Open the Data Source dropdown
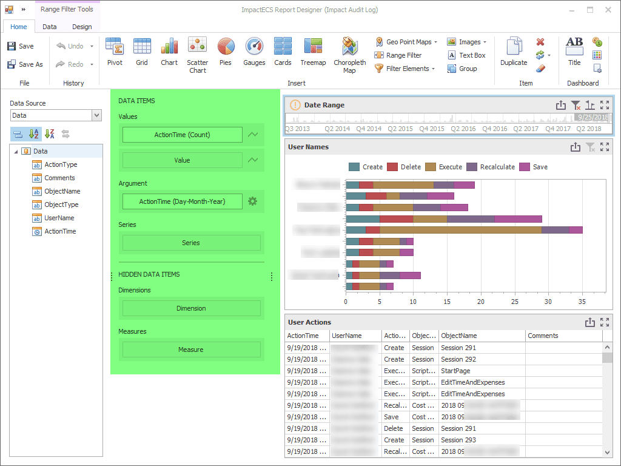 pos(96,115)
